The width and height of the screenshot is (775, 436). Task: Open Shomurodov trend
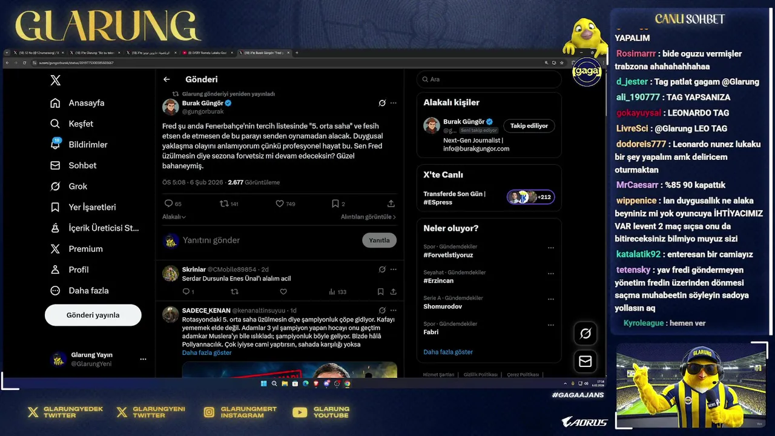click(x=443, y=306)
